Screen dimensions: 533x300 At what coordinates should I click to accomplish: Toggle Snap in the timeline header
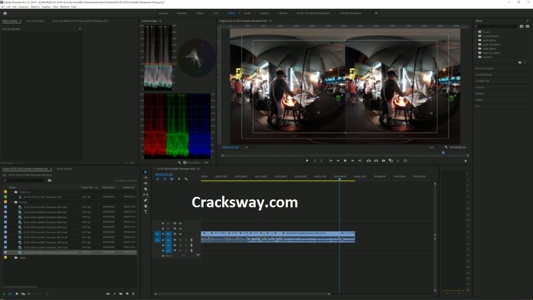tap(164, 179)
